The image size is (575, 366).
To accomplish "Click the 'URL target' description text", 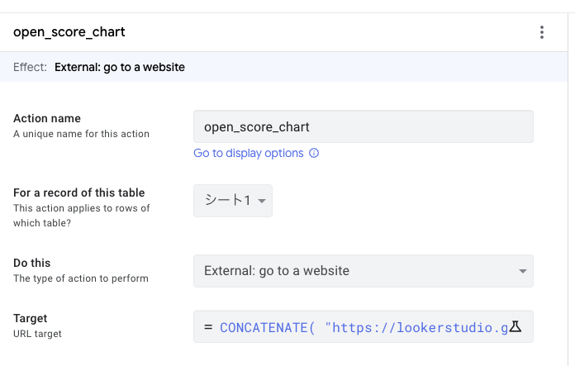I will coord(37,334).
